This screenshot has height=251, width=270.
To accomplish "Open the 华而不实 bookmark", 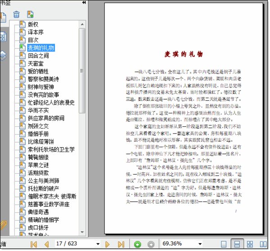I will tap(38, 111).
